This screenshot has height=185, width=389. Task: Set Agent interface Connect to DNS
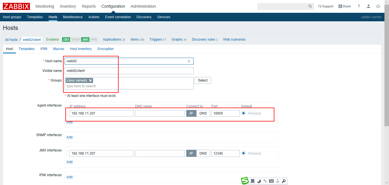tap(203, 113)
